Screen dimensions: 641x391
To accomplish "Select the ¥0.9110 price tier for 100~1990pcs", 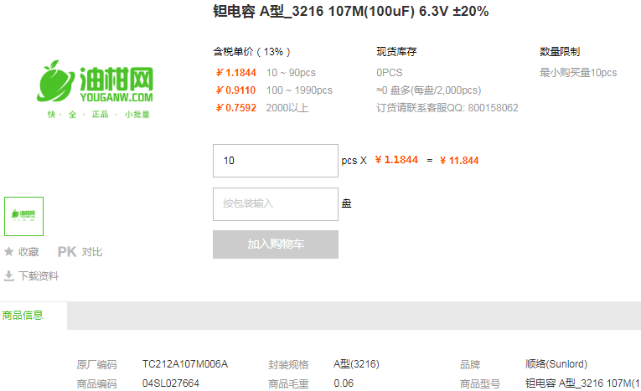I will [x=273, y=90].
